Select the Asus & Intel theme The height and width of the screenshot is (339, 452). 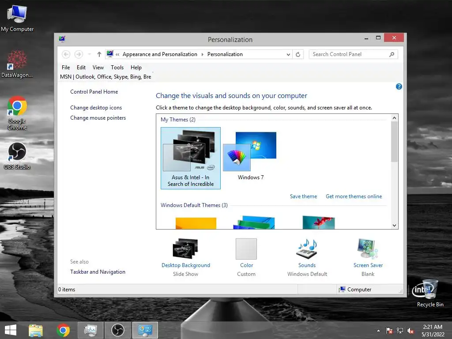(x=191, y=158)
